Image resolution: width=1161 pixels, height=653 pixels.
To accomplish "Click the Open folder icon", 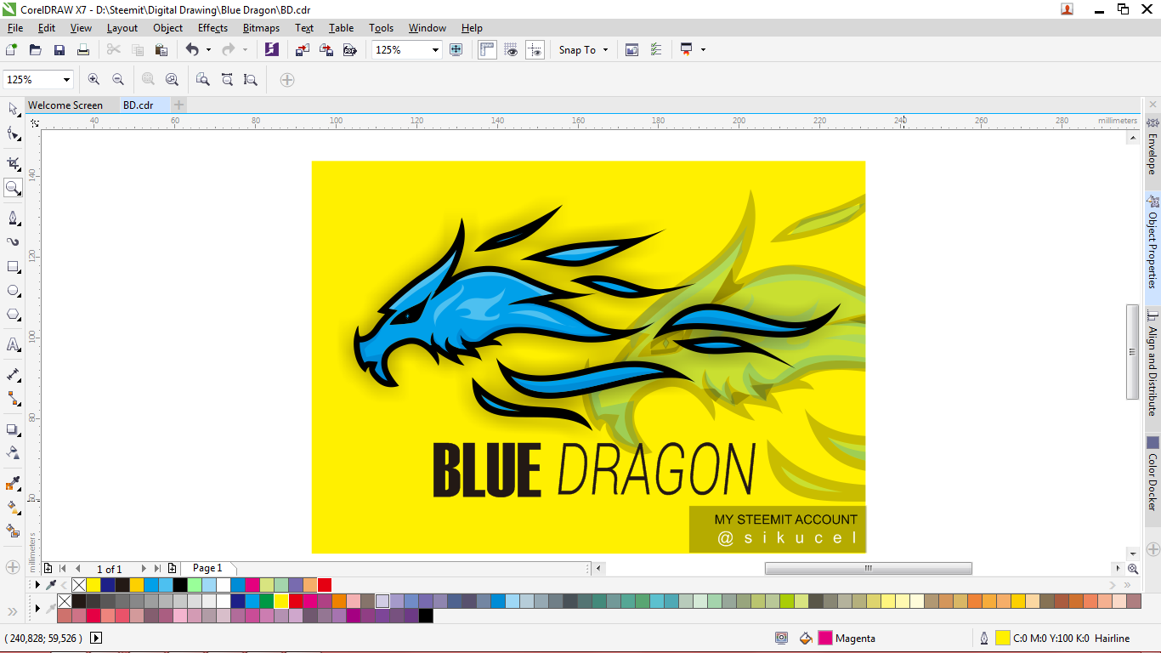I will pos(36,50).
